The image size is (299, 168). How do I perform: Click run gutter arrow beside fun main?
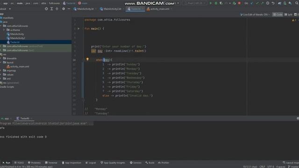(x=78, y=28)
